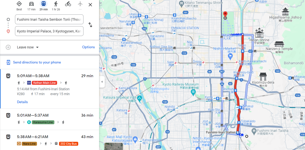This screenshot has width=305, height=150.
Task: Close the directions panel
Action: pos(90,5)
